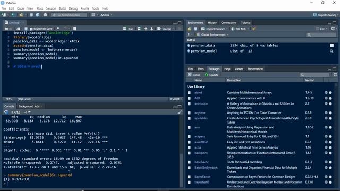Viewport: 340px width, 191px height.
Task: Go to previous section up arrow
Action: click(x=146, y=29)
